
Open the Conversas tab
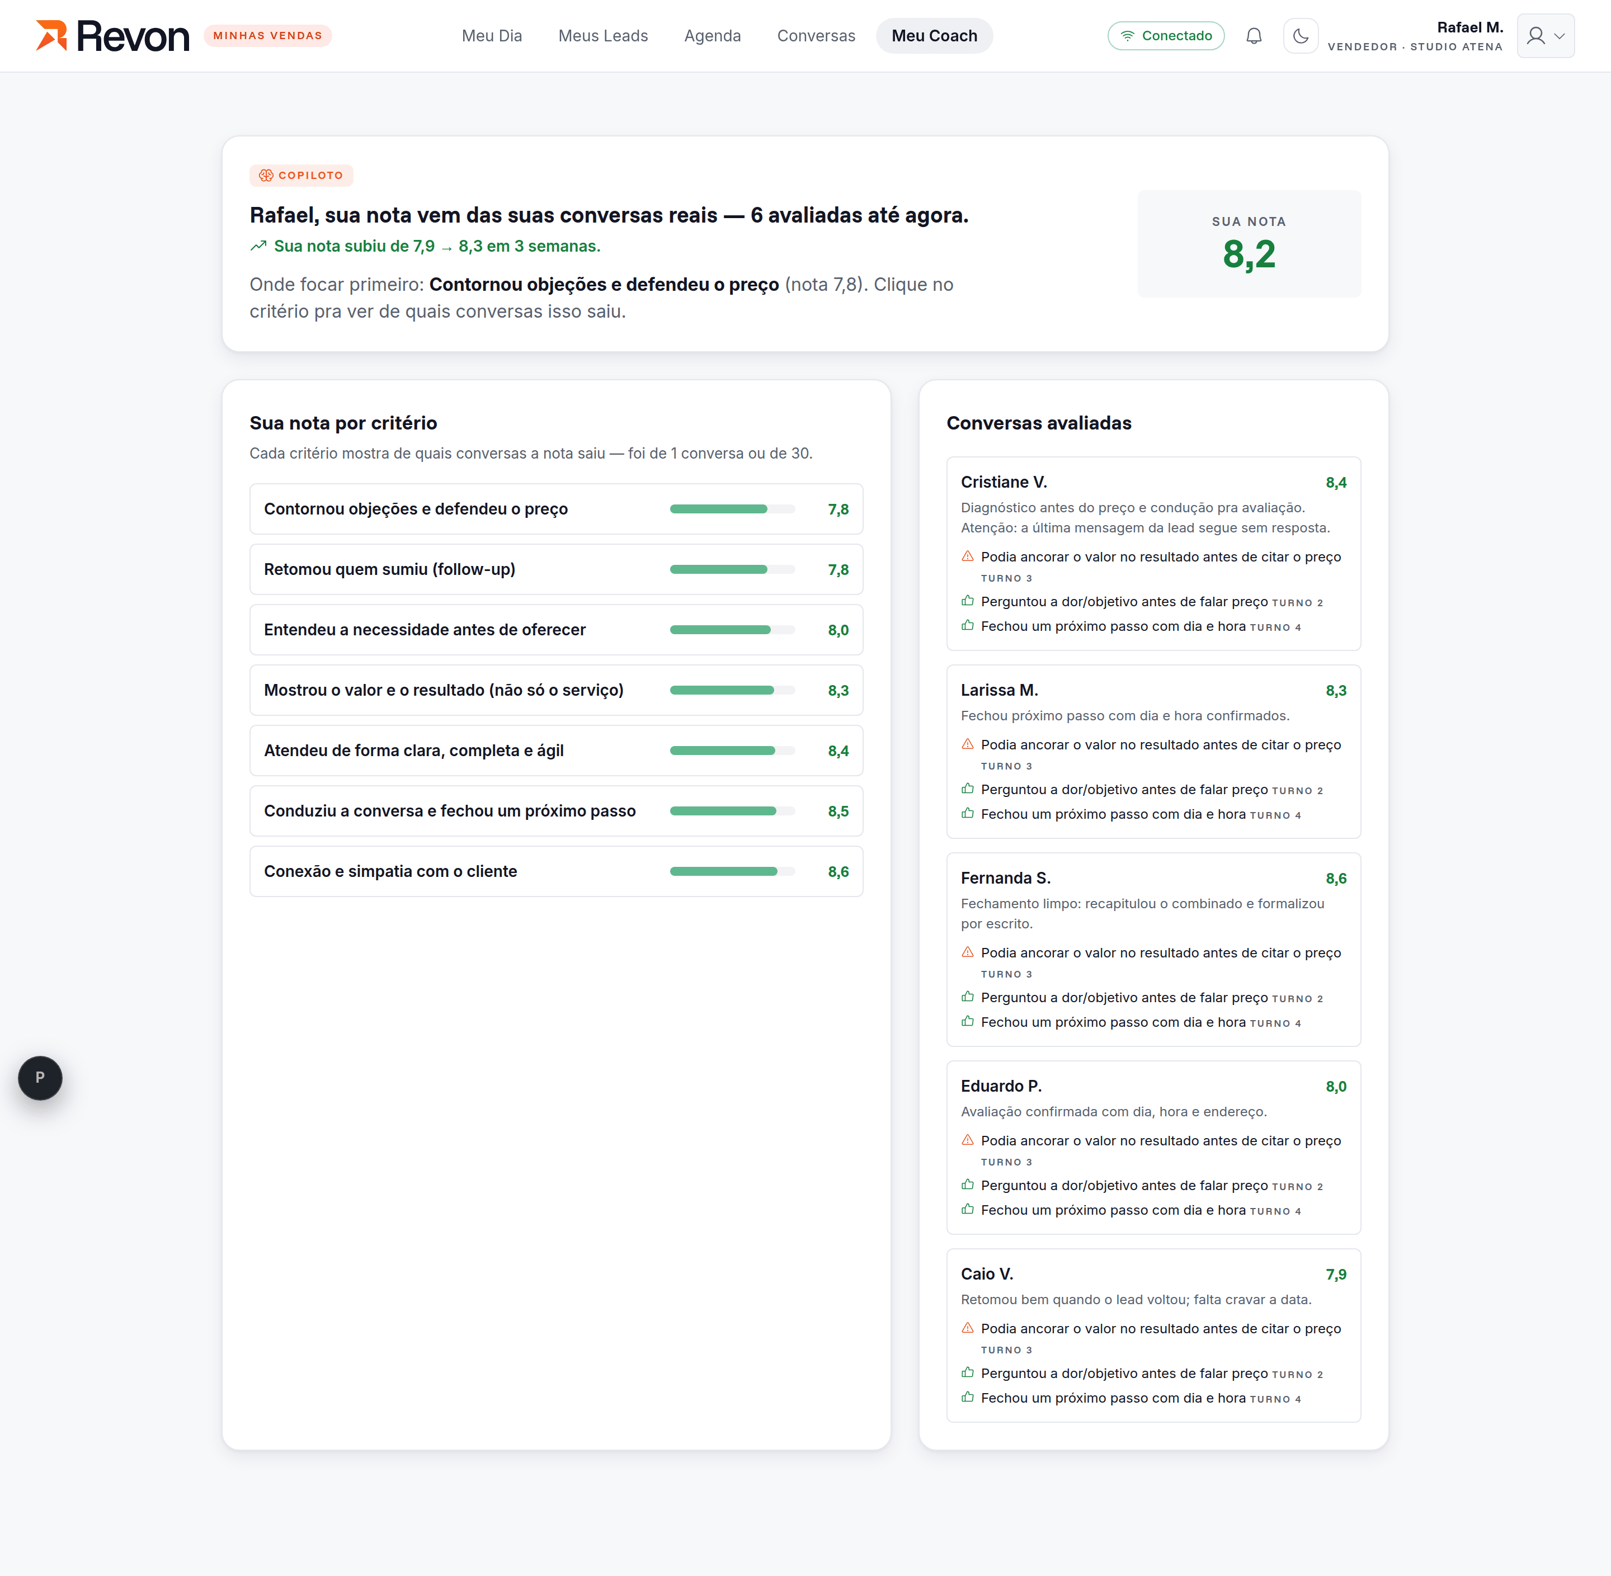click(816, 36)
